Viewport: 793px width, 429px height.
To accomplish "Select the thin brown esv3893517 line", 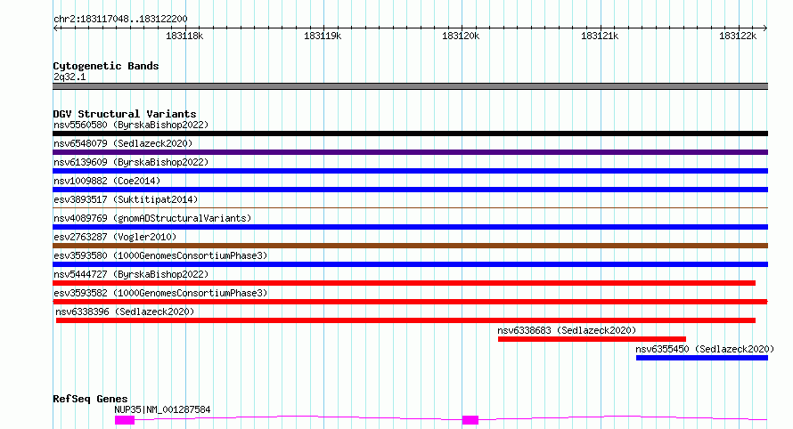I will point(410,207).
